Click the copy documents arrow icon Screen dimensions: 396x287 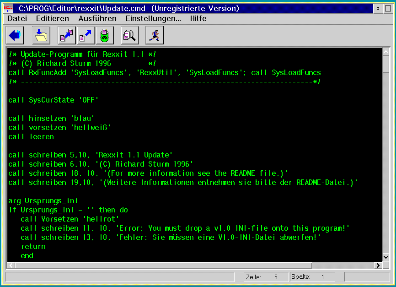click(x=67, y=35)
